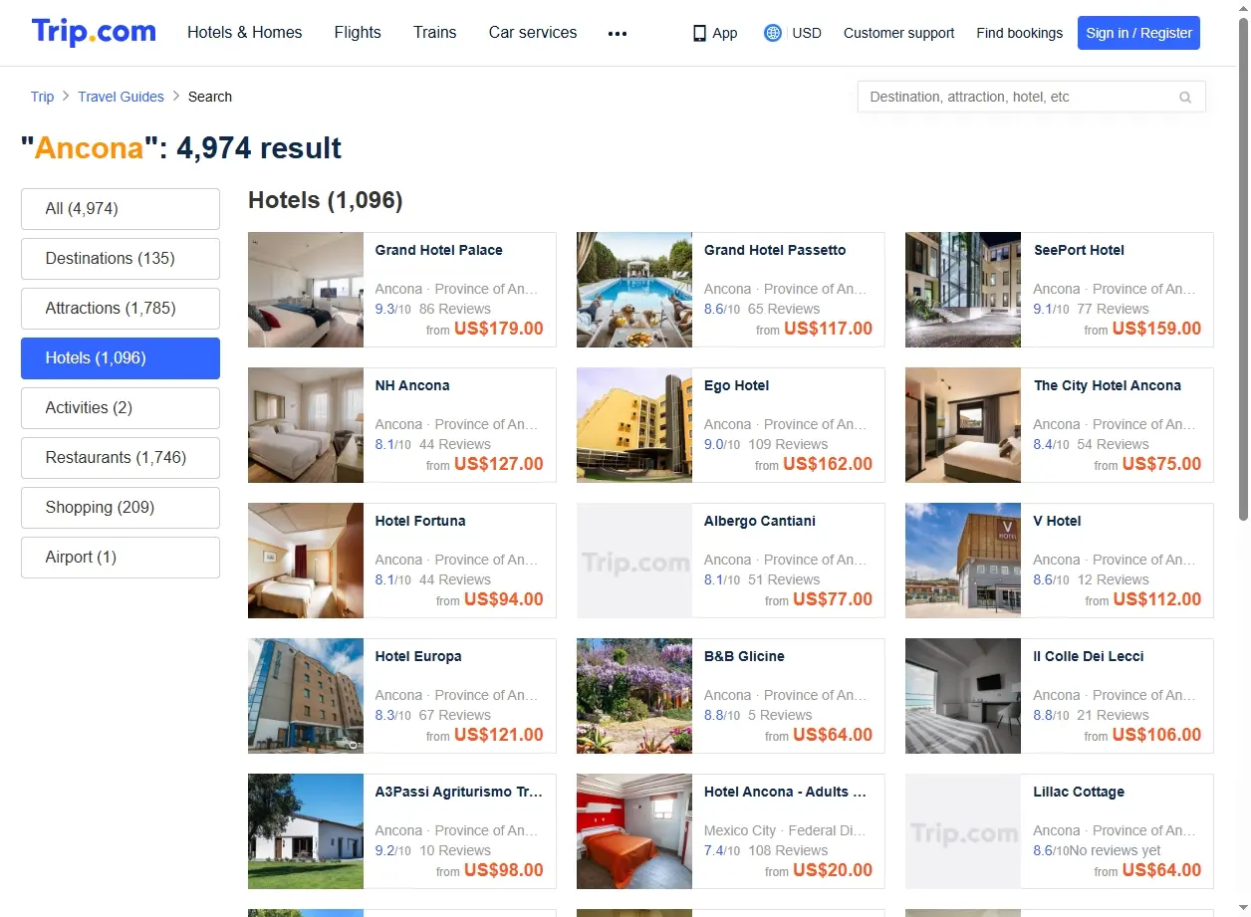Open A3Passi Agriturismo photo
1251x917 pixels.
click(306, 831)
